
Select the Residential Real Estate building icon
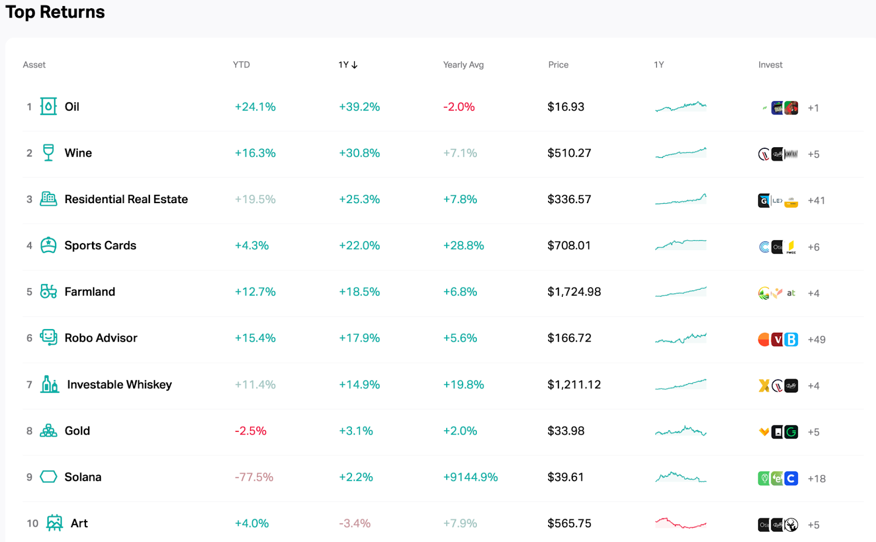coord(48,199)
